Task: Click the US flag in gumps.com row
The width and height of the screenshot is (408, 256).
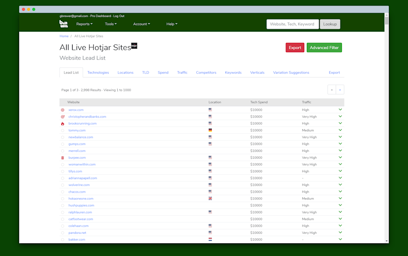Action: pyautogui.click(x=210, y=143)
